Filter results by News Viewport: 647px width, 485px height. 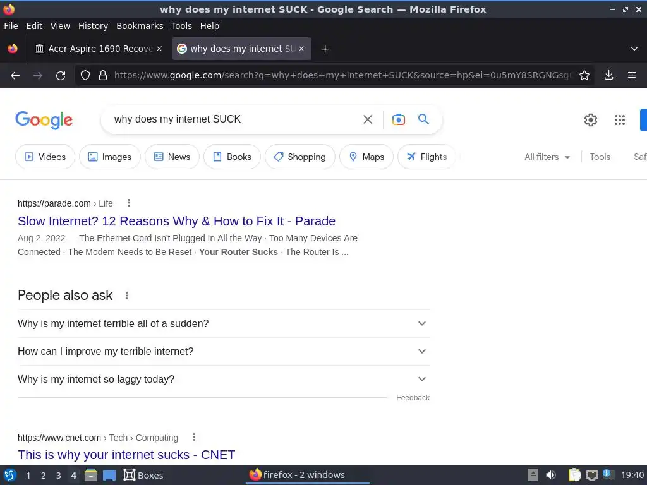click(x=172, y=157)
